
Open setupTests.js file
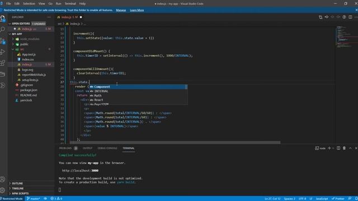click(30, 80)
